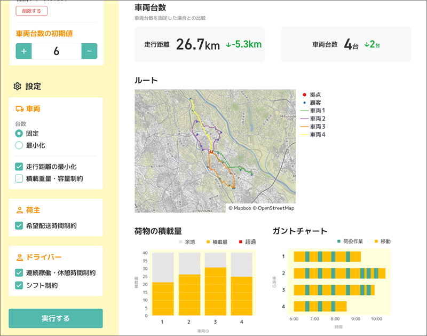Click the red 削除する button
427x336 pixels.
point(31,11)
